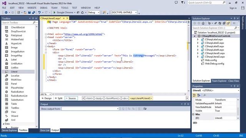Screen dimensions: 246x138
Task: Switch to the Team Explorer tab
Action: (x=219, y=81)
